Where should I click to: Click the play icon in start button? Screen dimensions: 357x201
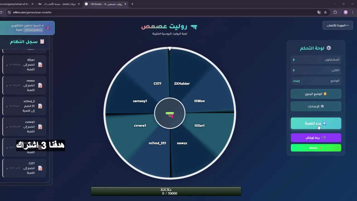(324, 123)
